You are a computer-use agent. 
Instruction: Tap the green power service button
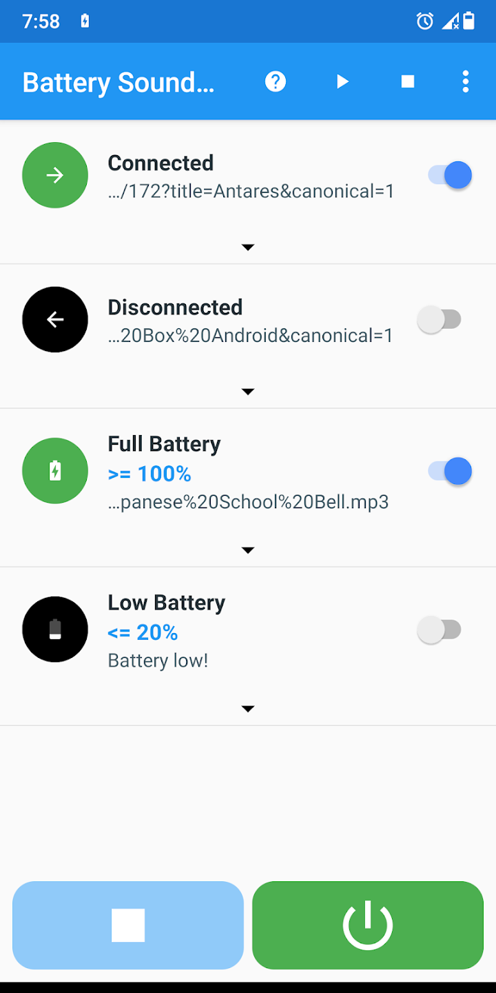click(x=368, y=925)
